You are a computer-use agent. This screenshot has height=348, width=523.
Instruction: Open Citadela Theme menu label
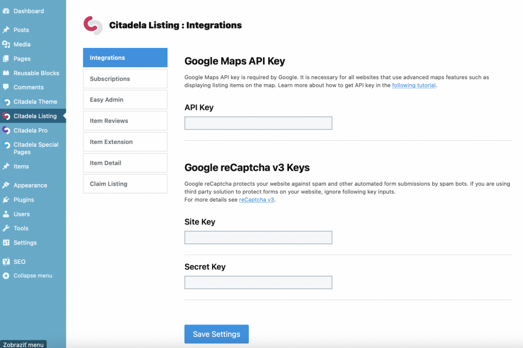[x=35, y=102]
